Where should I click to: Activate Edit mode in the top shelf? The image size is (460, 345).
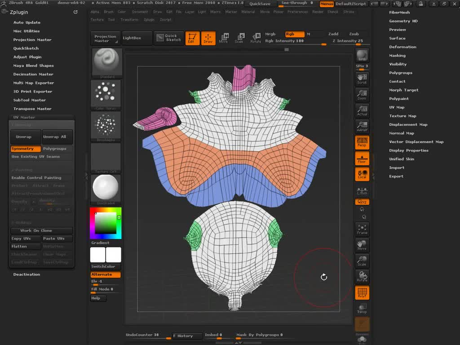click(x=192, y=38)
